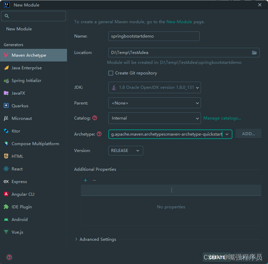
Task: Select the Android generator icon
Action: click(6, 219)
